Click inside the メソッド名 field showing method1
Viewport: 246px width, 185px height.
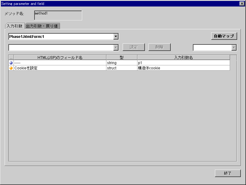[58, 15]
